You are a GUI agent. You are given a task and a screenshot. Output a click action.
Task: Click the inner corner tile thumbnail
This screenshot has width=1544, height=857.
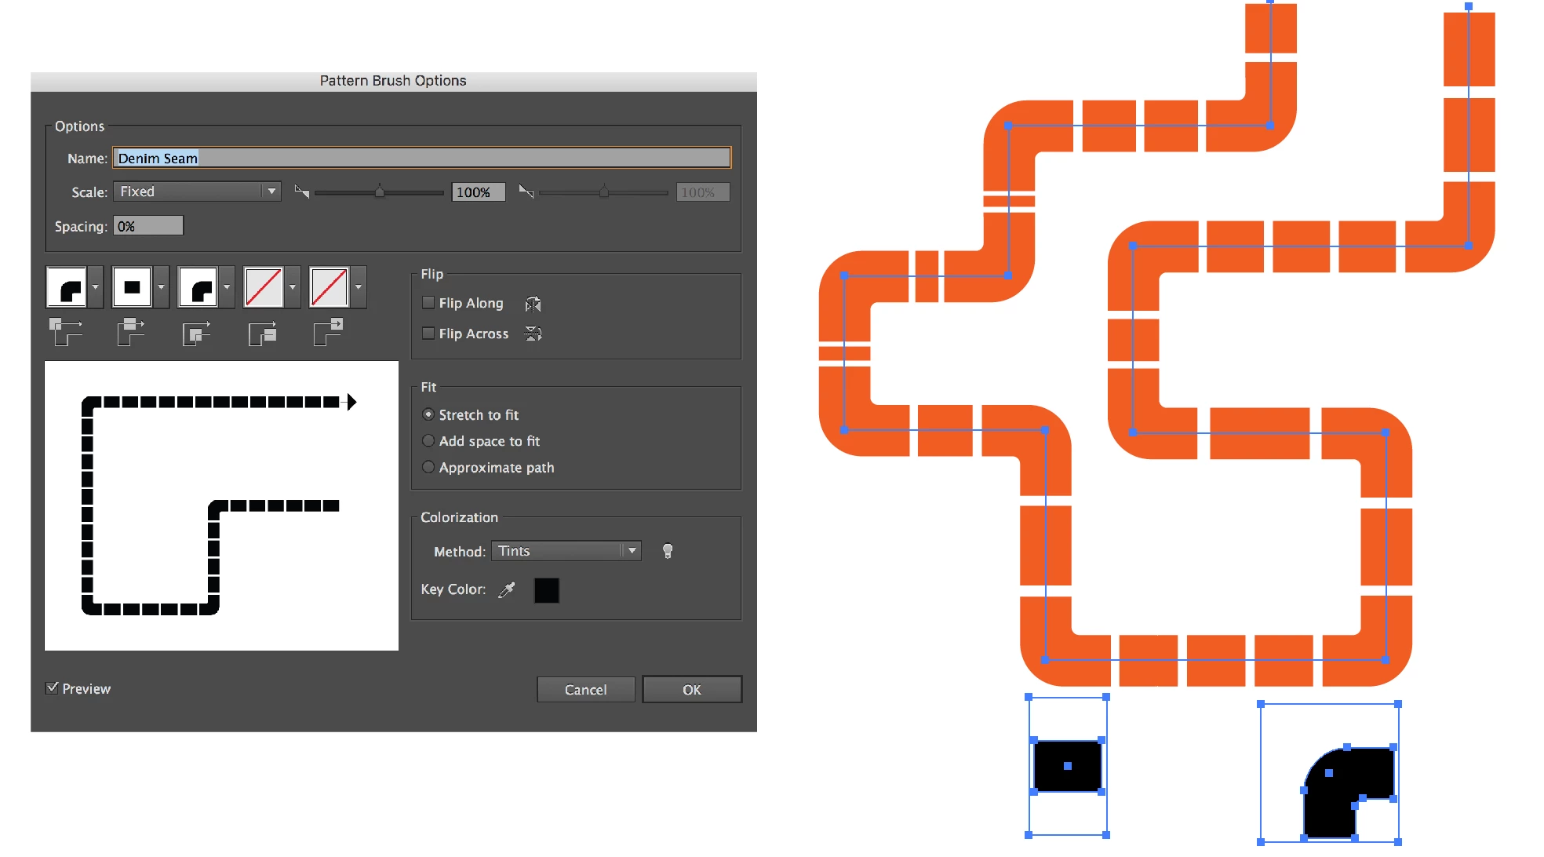coord(198,287)
